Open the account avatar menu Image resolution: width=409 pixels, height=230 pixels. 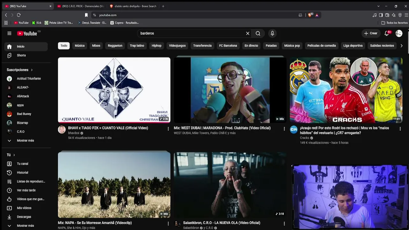point(399,33)
